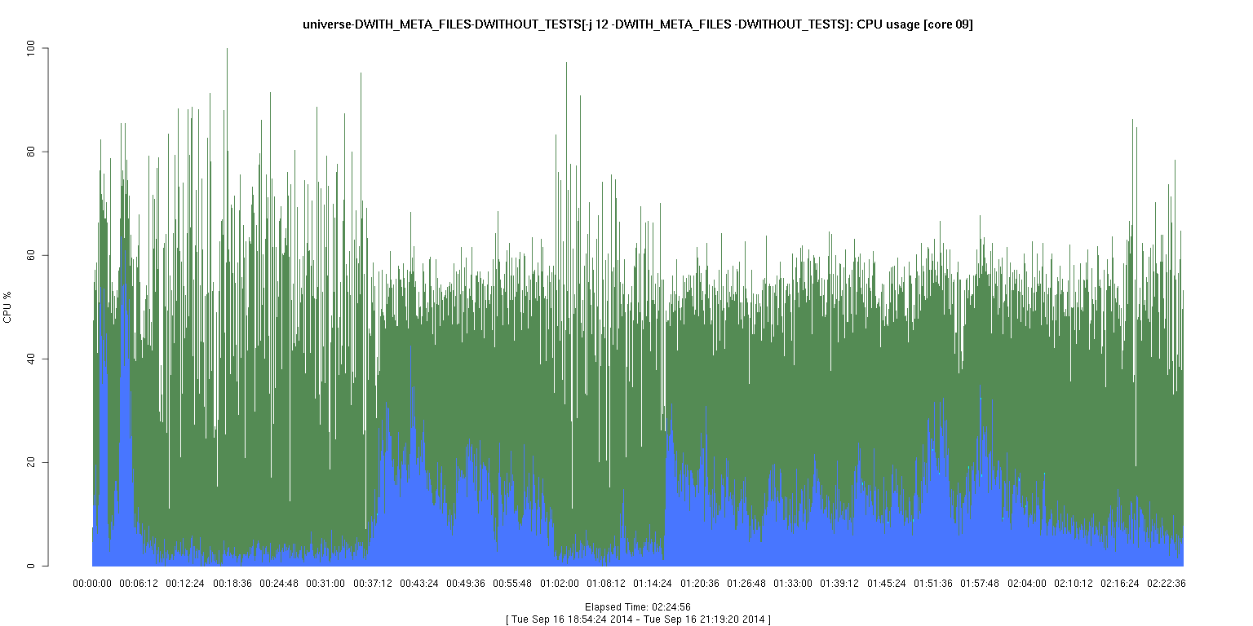Click the 01:45:24 time label
This screenshot has height=626, width=1253.
point(886,584)
